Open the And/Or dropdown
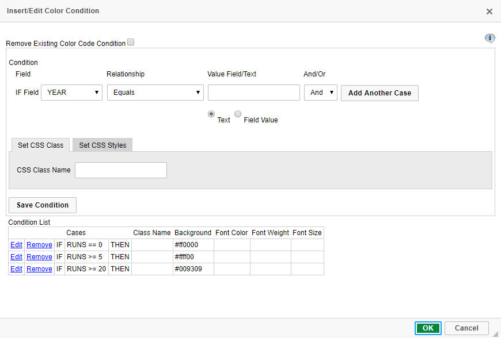501x338 pixels. tap(321, 92)
